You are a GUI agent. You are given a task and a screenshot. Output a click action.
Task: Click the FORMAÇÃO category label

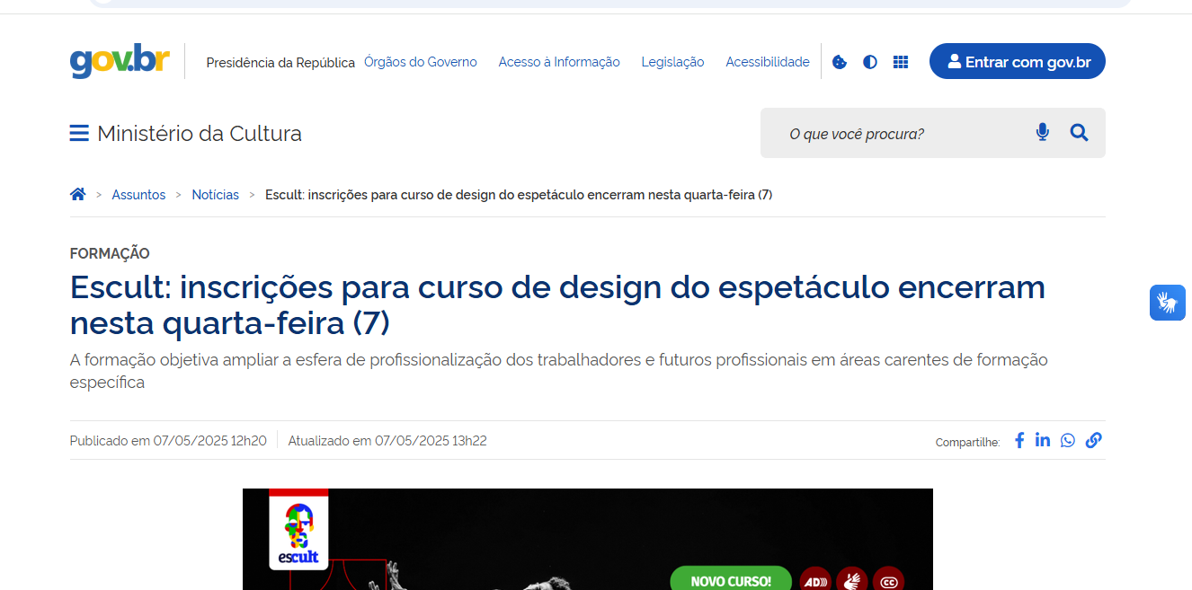click(x=110, y=254)
